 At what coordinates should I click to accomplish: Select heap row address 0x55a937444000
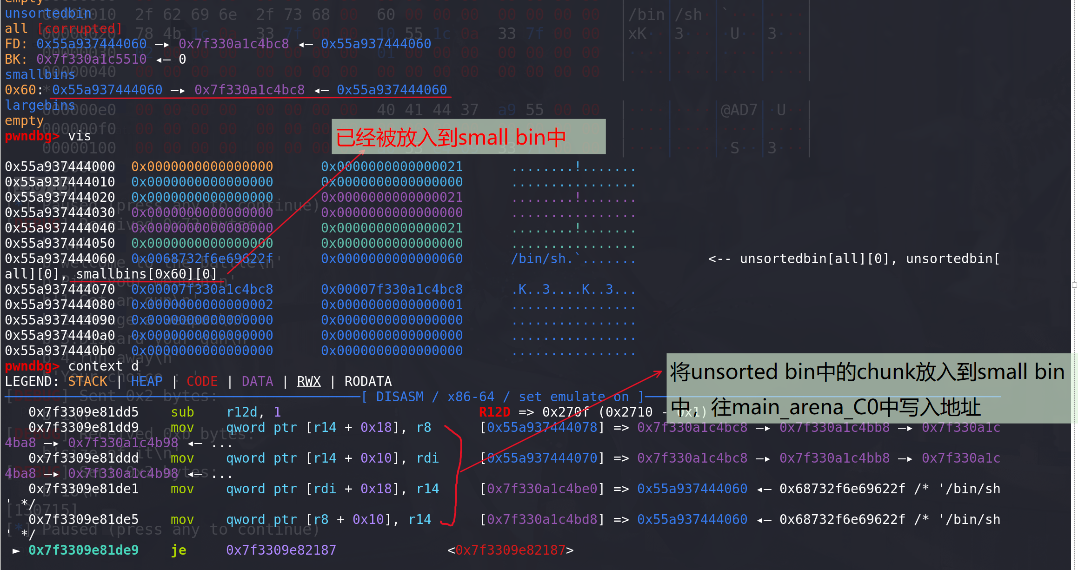point(60,166)
